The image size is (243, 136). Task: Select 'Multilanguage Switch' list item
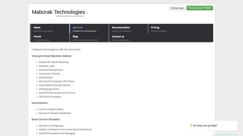pos(49,89)
